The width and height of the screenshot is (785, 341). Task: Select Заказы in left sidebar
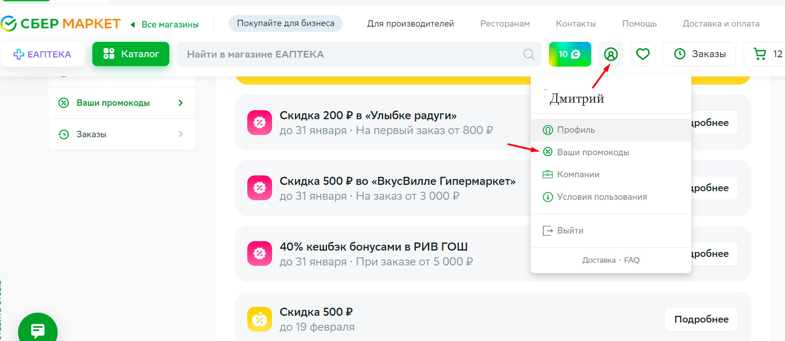122,134
